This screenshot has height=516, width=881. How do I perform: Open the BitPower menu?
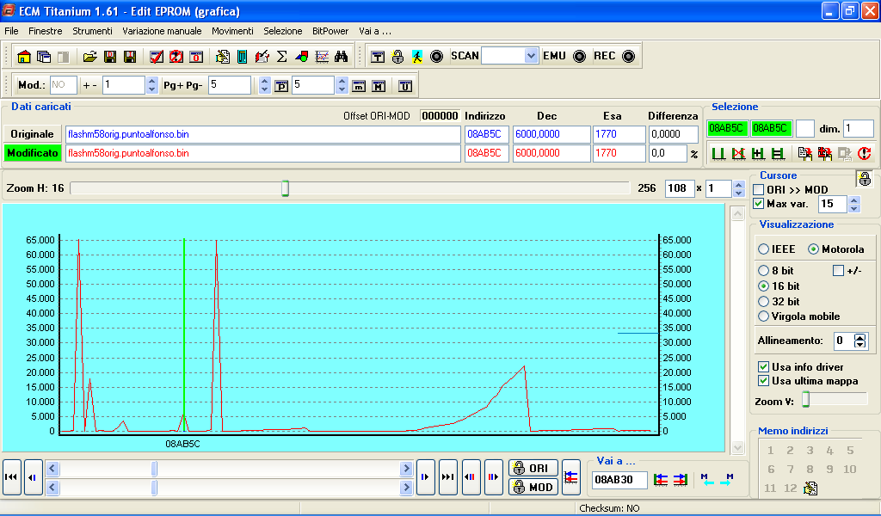click(x=330, y=31)
